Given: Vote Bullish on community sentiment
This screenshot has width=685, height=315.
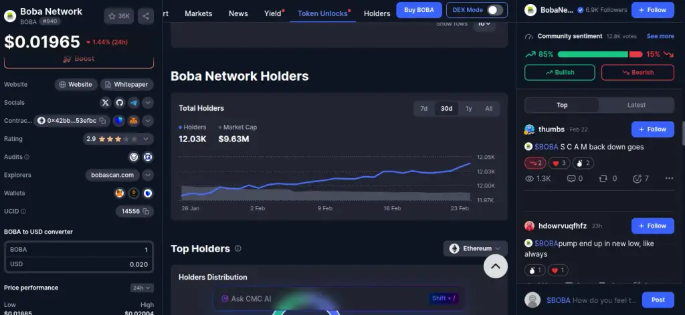Looking at the screenshot, I should [x=560, y=72].
